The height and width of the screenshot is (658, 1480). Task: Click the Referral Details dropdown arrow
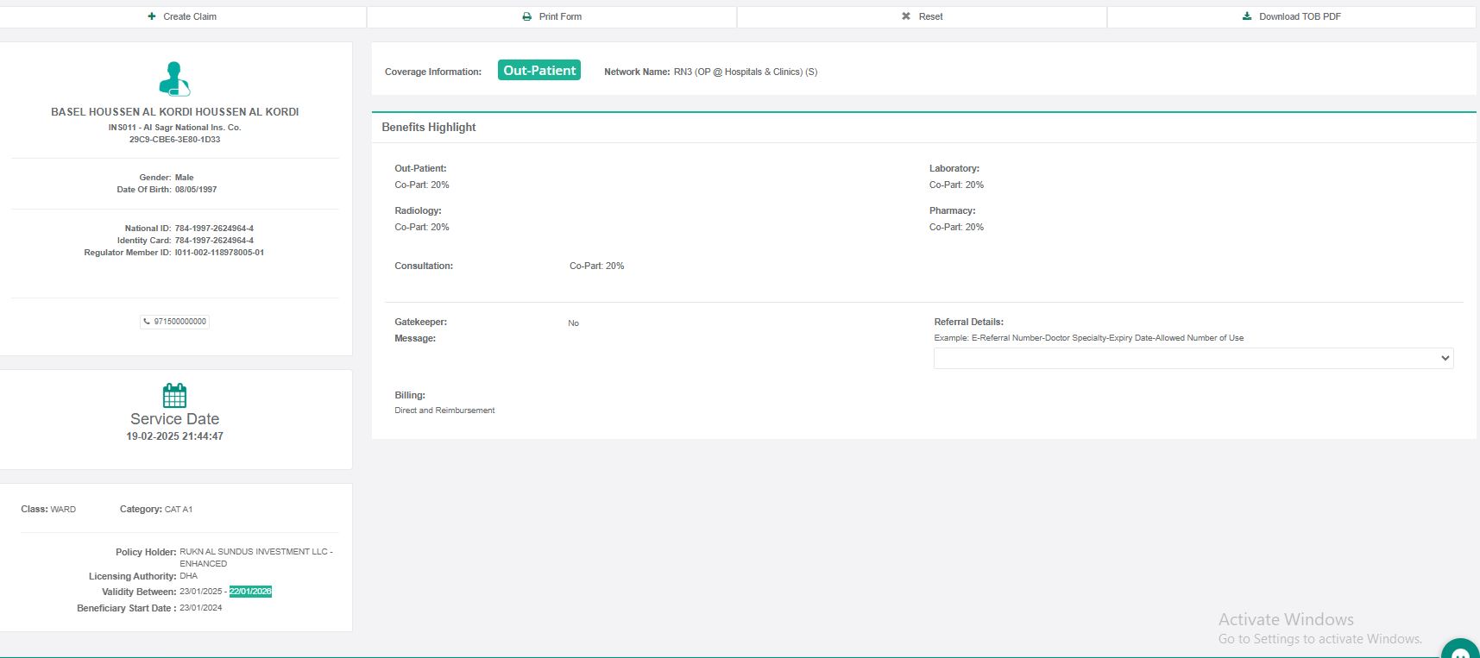coord(1445,358)
